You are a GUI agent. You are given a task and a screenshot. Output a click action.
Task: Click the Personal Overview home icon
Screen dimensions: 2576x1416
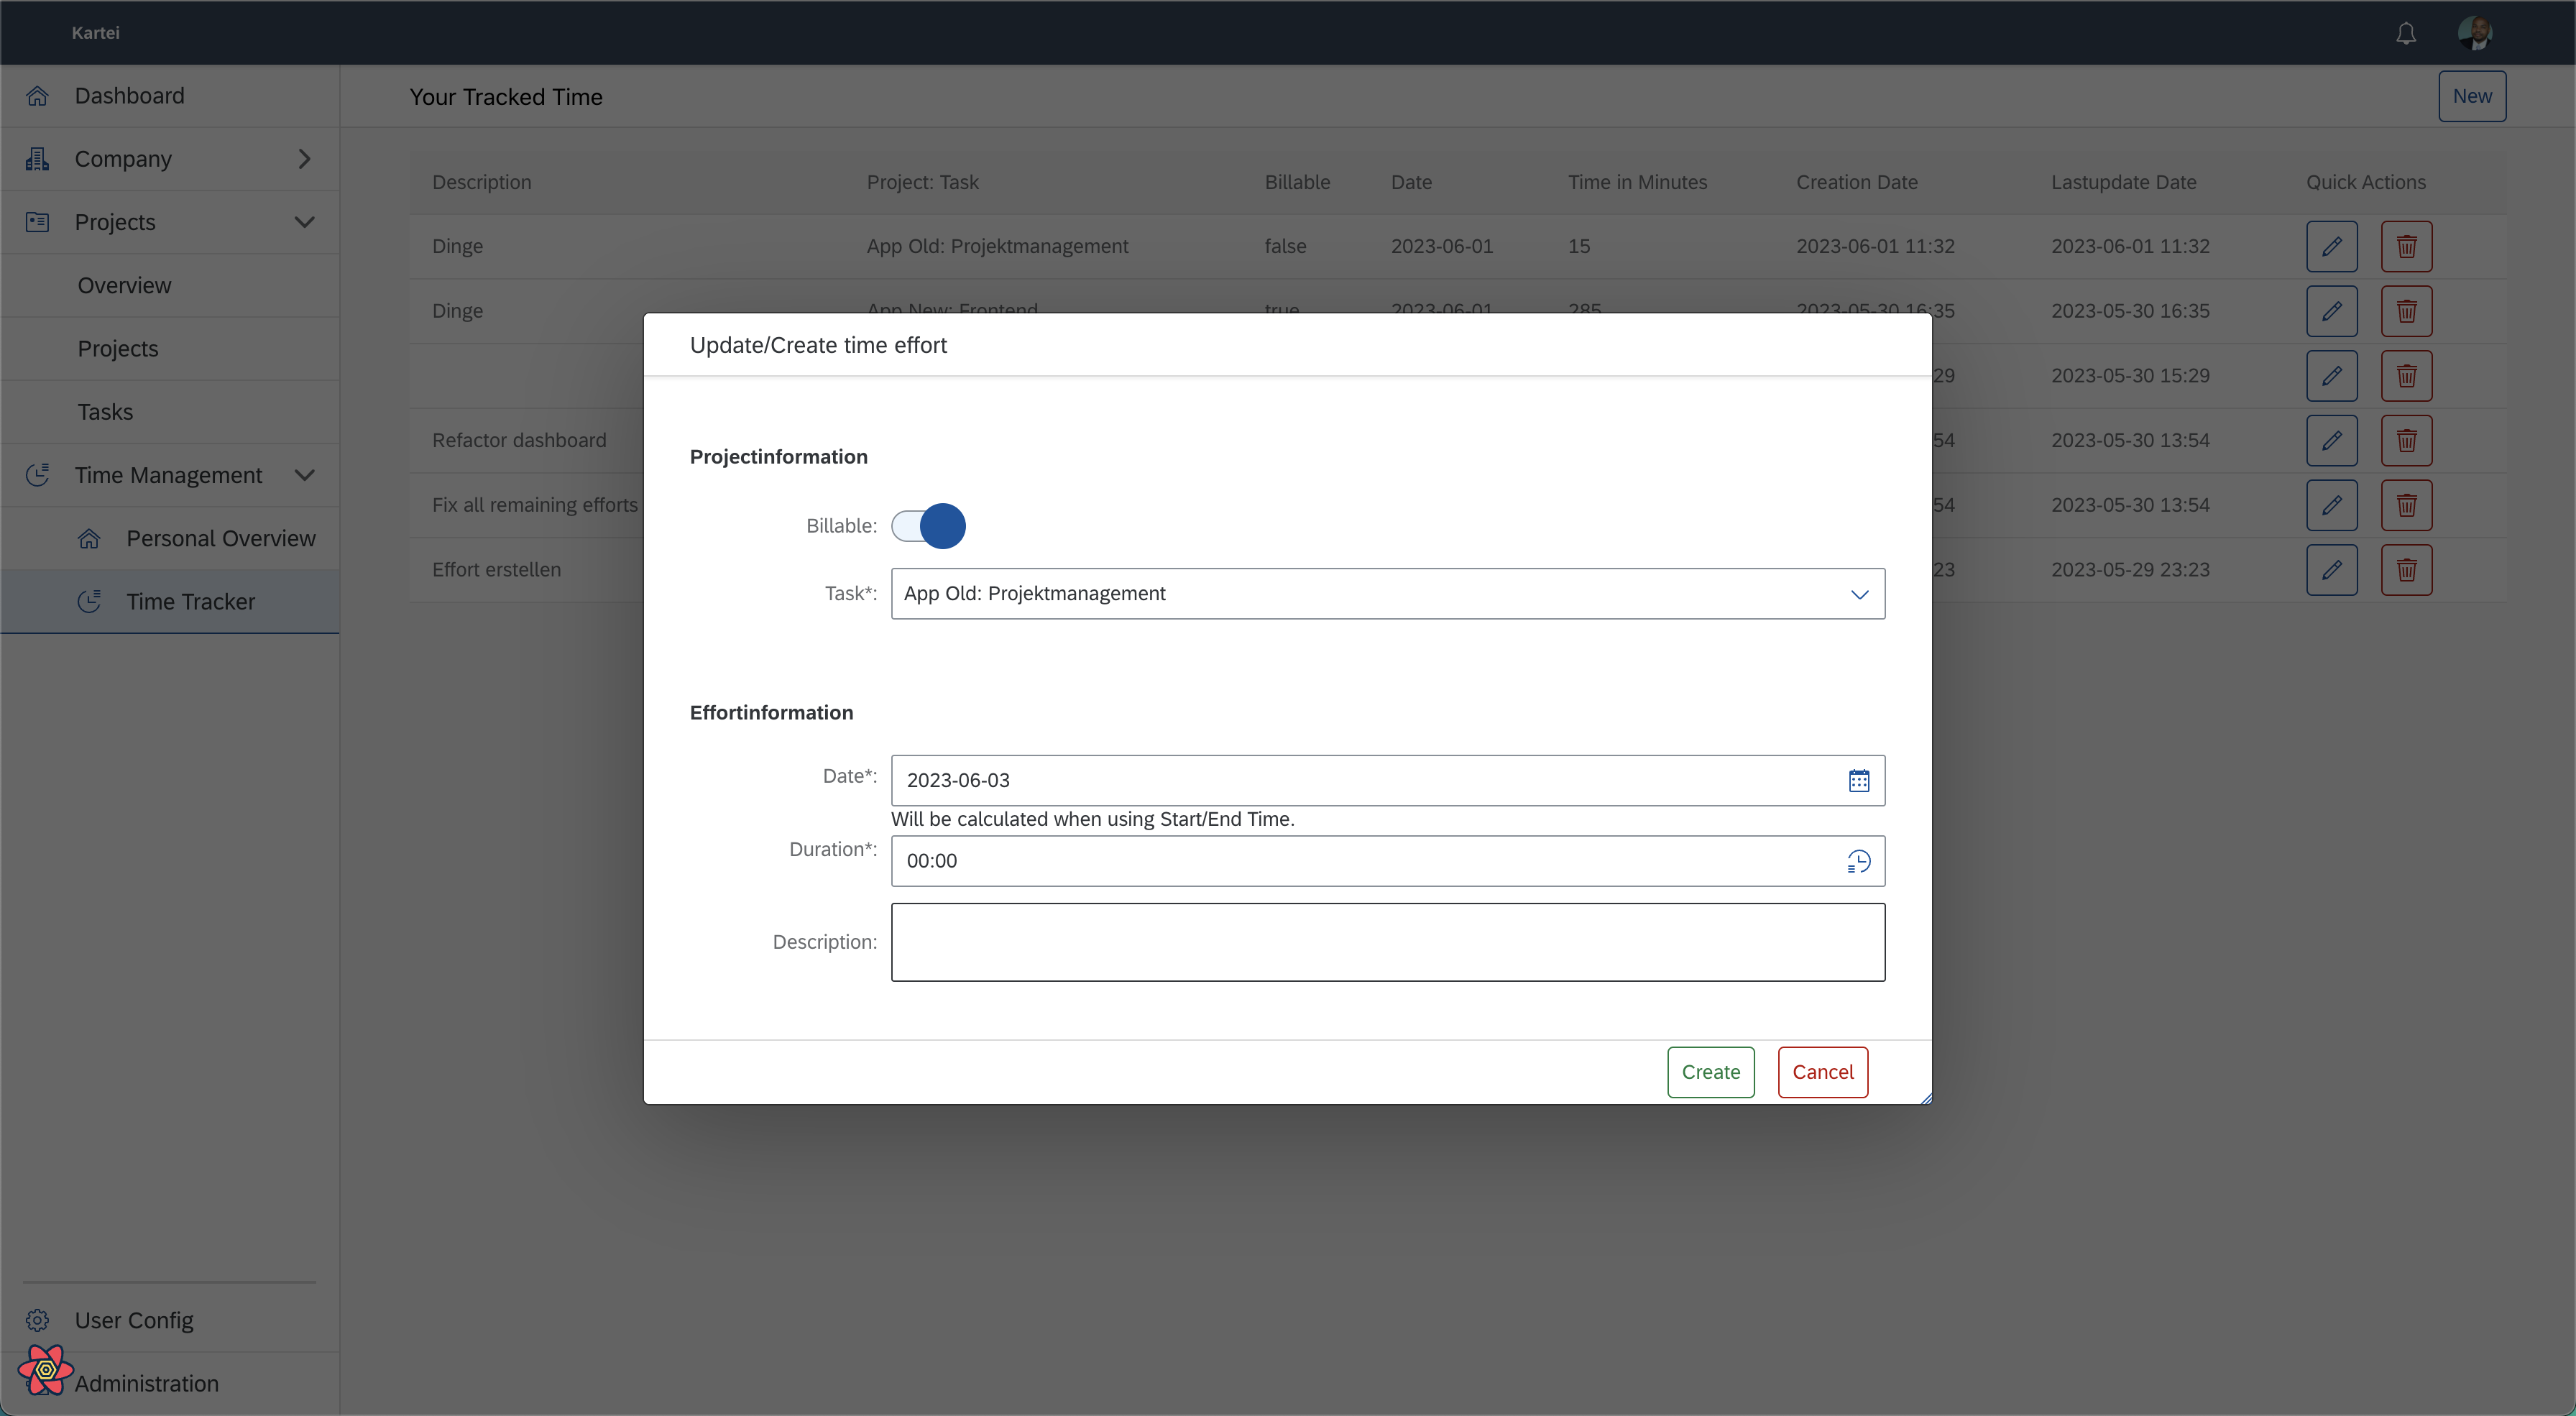point(89,538)
